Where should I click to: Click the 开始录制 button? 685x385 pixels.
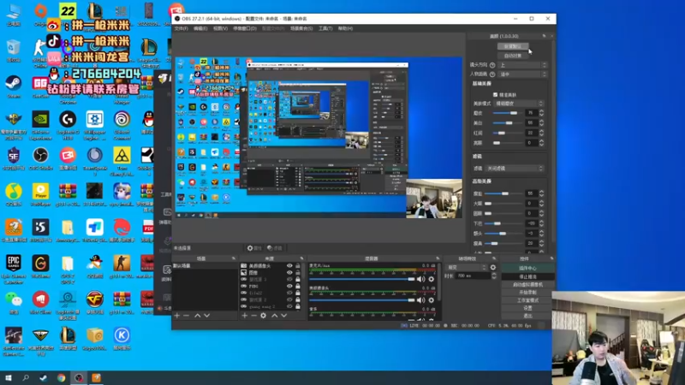527,292
